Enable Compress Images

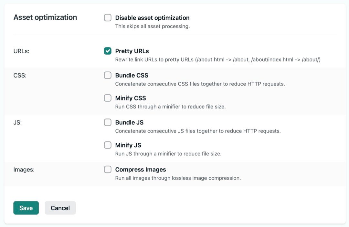pos(107,169)
